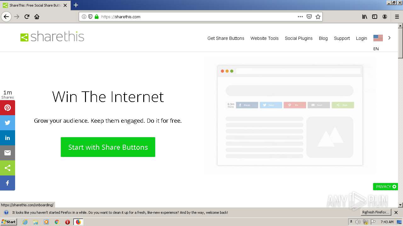Share the page on LinkedIn
This screenshot has height=226, width=403.
(x=8, y=138)
